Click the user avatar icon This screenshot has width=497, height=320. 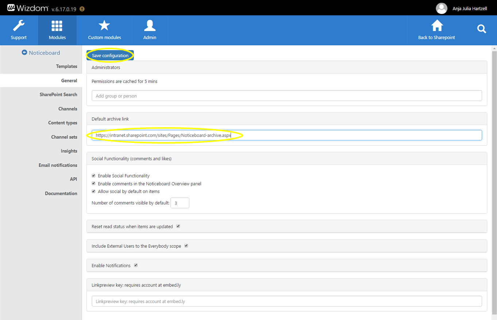(442, 8)
